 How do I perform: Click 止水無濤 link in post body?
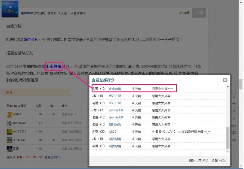pyautogui.click(x=54, y=66)
